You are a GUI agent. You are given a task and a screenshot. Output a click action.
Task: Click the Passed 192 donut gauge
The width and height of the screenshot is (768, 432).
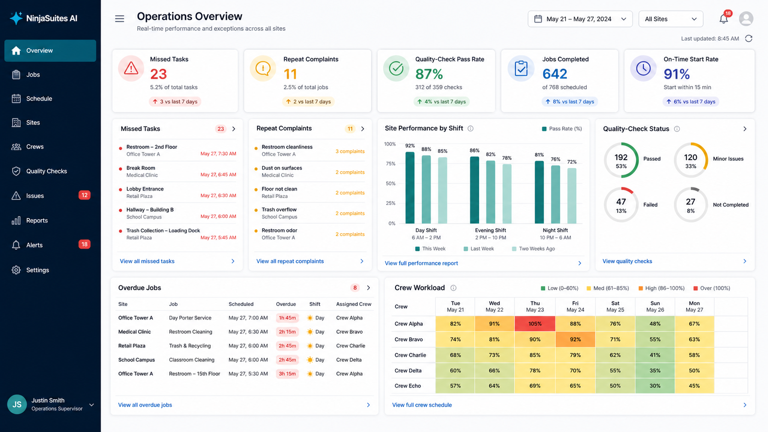[x=621, y=160]
